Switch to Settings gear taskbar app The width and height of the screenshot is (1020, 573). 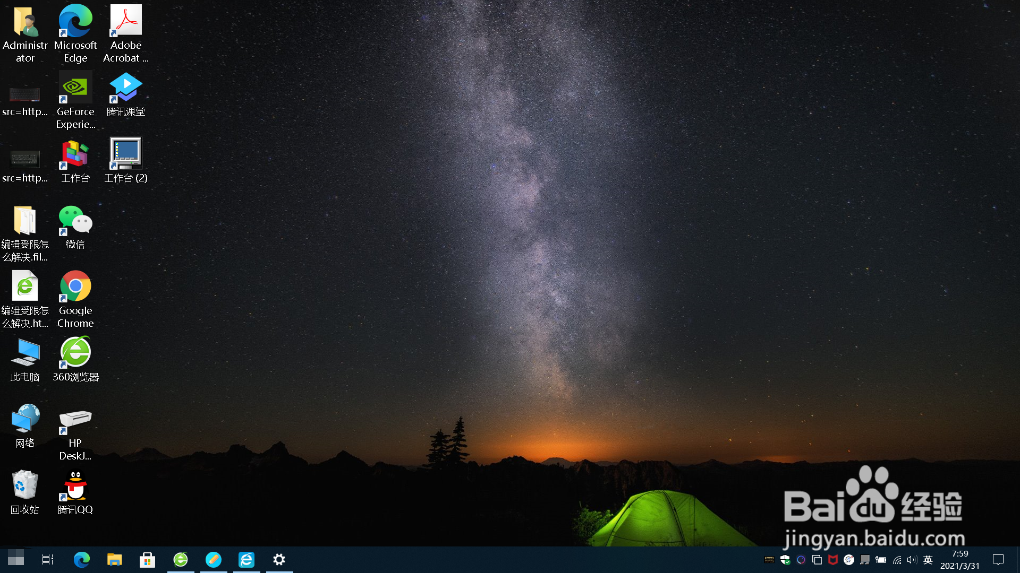pyautogui.click(x=279, y=559)
